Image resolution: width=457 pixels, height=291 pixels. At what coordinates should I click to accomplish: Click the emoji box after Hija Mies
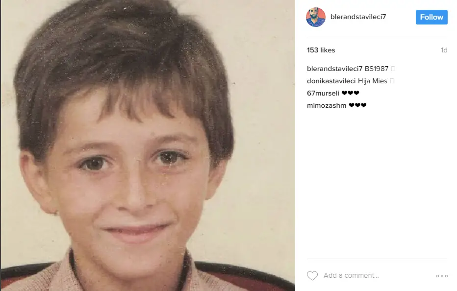392,81
